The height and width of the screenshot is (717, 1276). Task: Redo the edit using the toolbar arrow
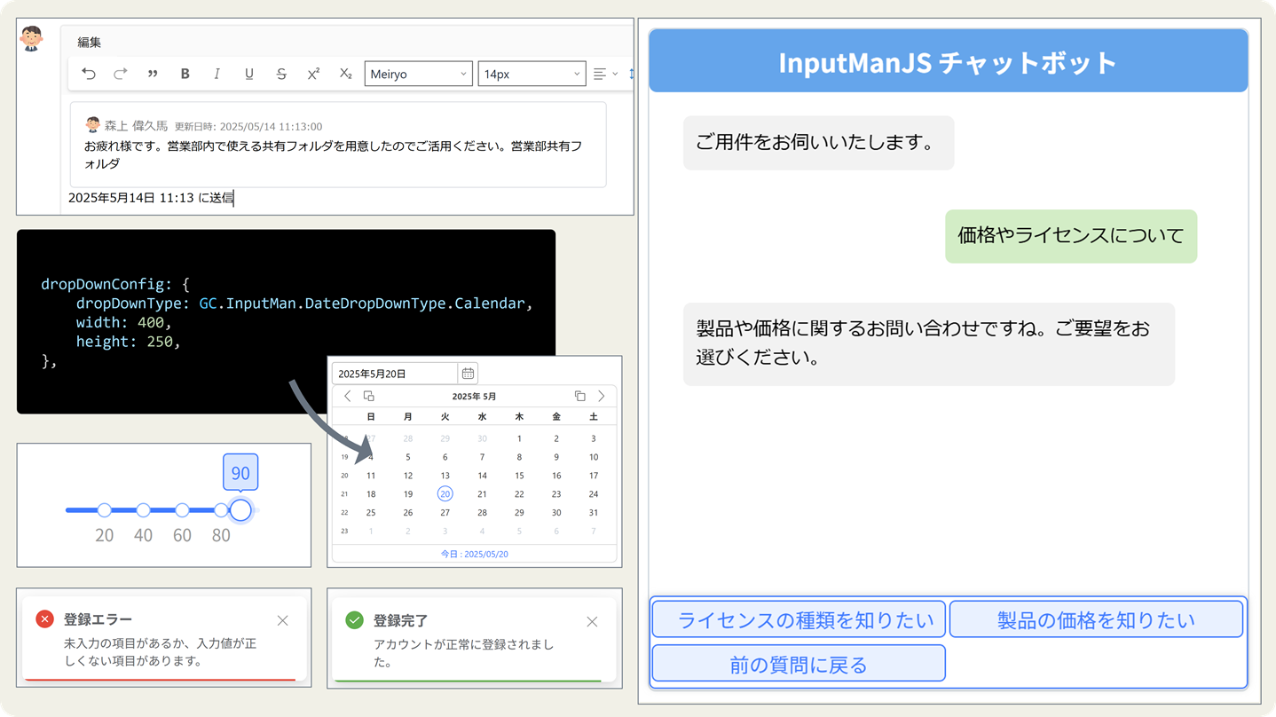pos(121,75)
